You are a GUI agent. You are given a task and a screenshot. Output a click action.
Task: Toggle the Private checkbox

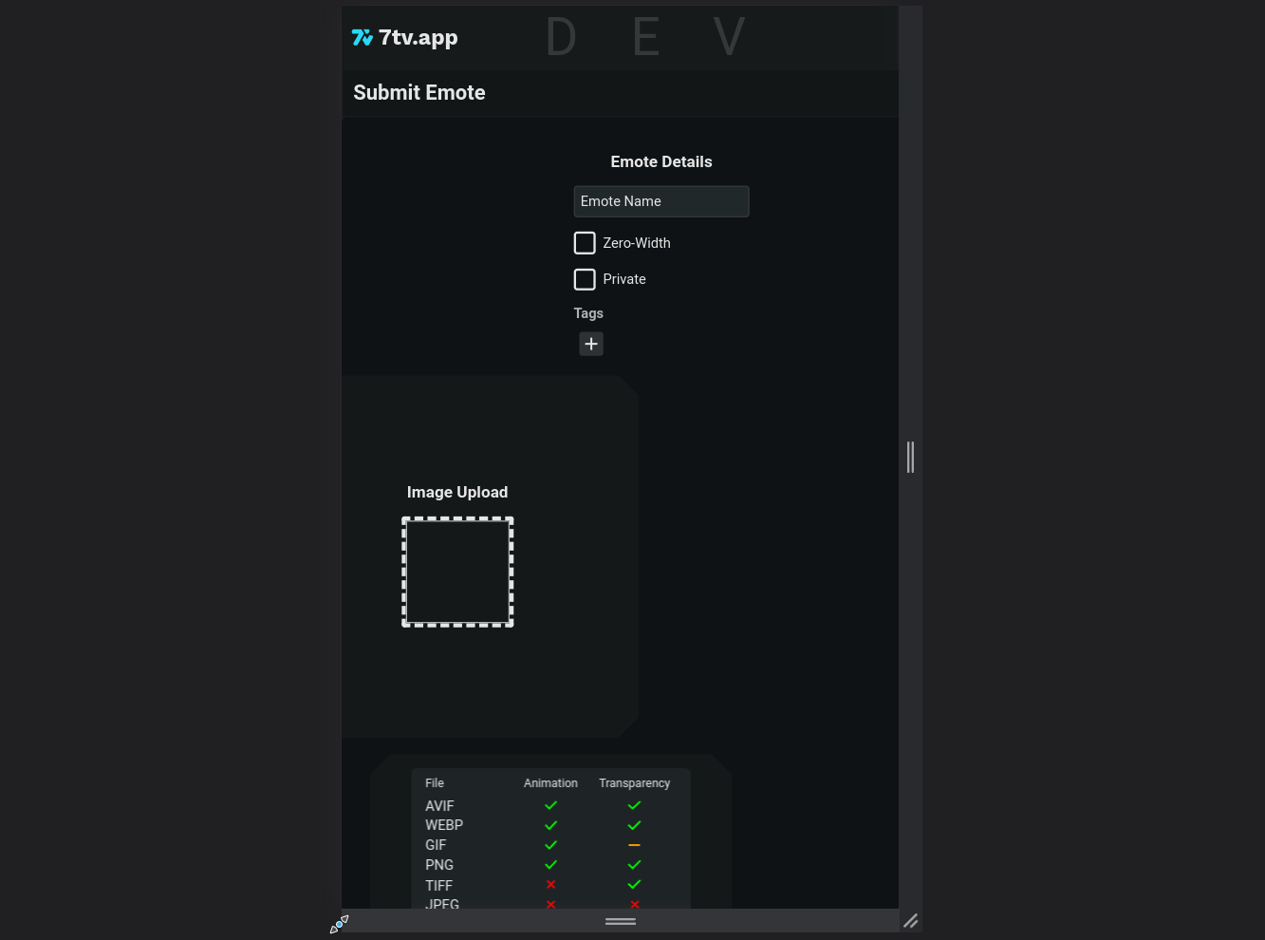click(585, 279)
